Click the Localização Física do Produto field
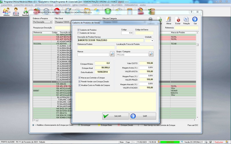The image size is (231, 144). tap(135, 47)
